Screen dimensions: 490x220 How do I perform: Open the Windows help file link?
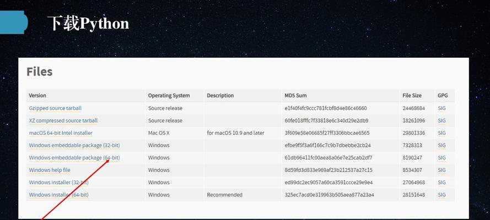(x=50, y=170)
